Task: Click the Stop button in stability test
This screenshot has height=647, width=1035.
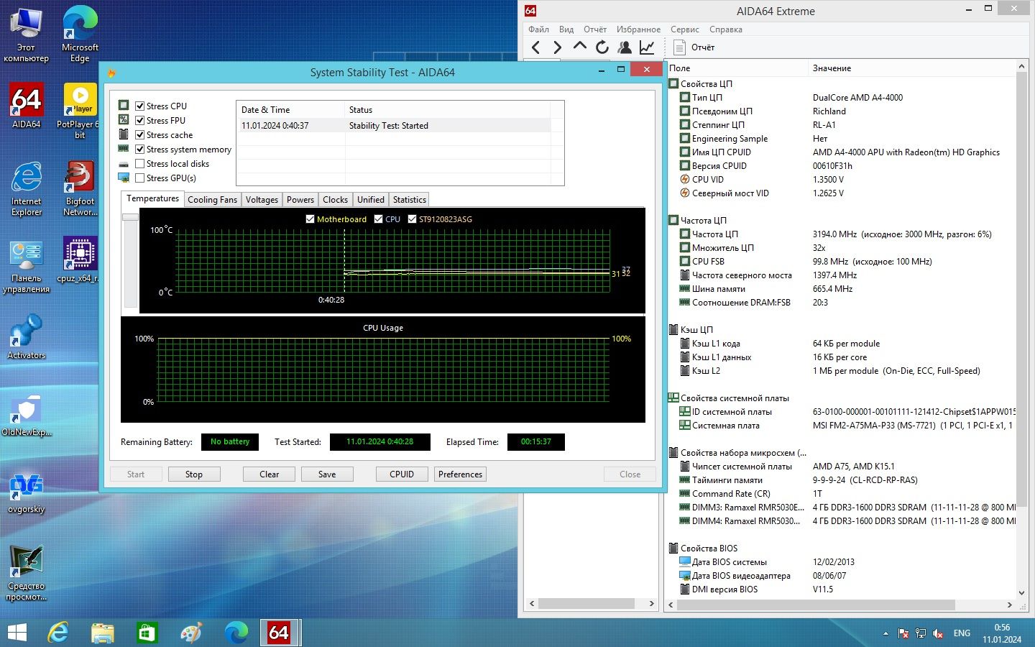Action: pos(194,474)
